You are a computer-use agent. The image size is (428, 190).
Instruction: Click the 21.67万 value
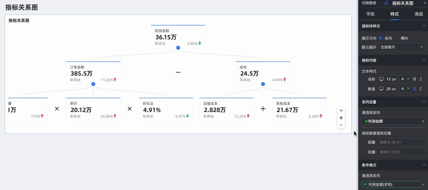(287, 110)
